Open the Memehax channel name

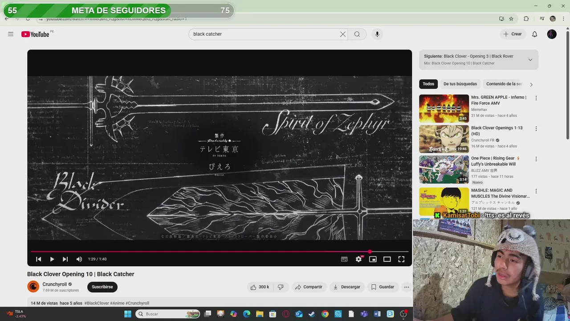[479, 110]
